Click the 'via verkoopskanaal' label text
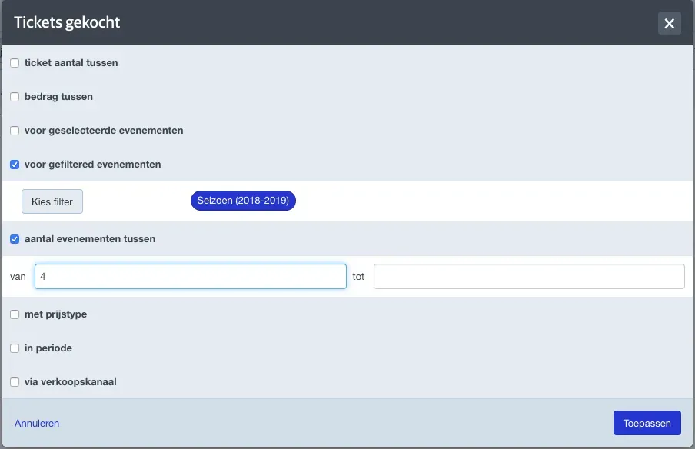The width and height of the screenshot is (695, 449). pyautogui.click(x=71, y=382)
